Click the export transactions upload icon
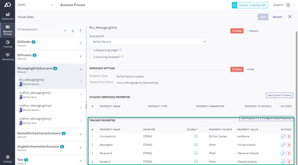 [80, 30]
